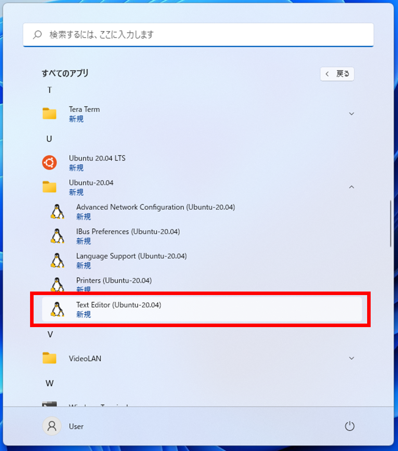
Task: Click the Language Support penguin icon
Action: tap(57, 261)
